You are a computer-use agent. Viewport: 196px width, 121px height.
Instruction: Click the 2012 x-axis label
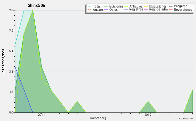point(148,115)
